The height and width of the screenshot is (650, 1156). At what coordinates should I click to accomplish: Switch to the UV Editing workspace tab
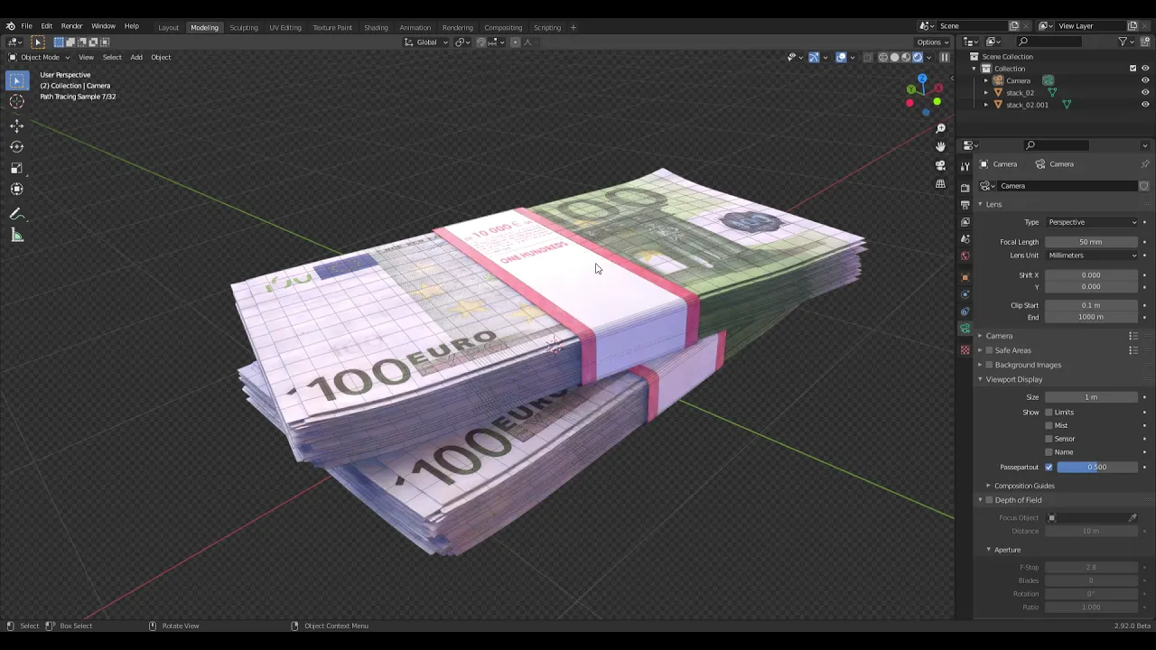[x=285, y=27]
